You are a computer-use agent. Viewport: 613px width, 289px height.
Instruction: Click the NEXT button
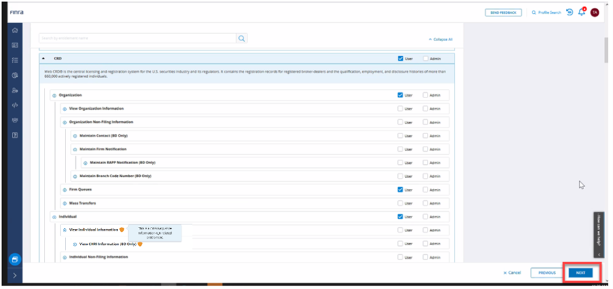click(x=580, y=272)
